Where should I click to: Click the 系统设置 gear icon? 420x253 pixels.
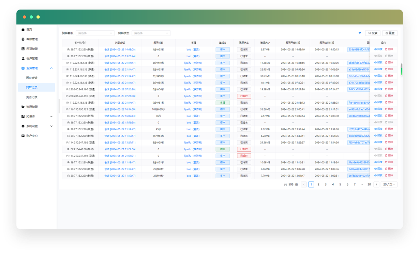23,126
